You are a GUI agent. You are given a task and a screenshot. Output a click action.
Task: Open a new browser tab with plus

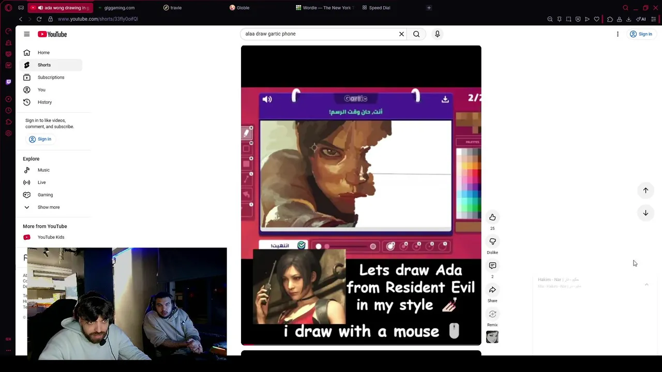point(429,8)
